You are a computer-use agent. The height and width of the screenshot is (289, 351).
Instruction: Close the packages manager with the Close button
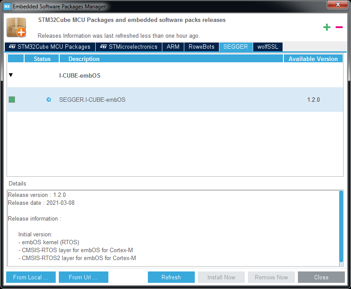tap(321, 277)
